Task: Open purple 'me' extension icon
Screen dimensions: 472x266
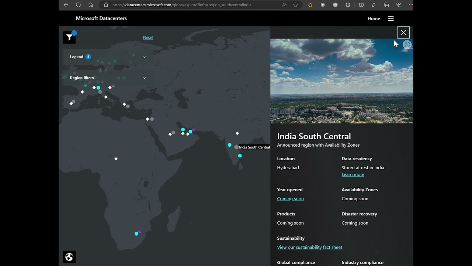Action: point(335,5)
